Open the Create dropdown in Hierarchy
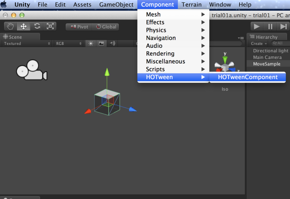The height and width of the screenshot is (199, 290). (258, 44)
